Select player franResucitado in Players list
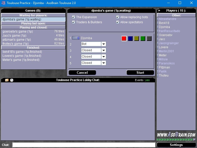 pyautogui.click(x=169, y=31)
